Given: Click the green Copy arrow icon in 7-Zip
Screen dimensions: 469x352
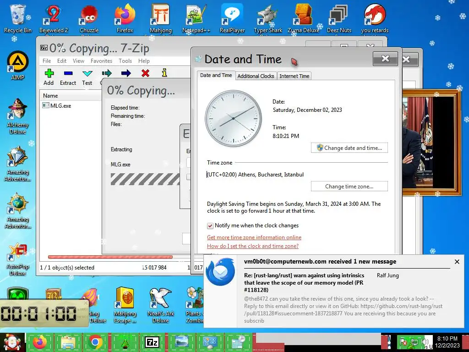Looking at the screenshot, I should click(x=107, y=73).
